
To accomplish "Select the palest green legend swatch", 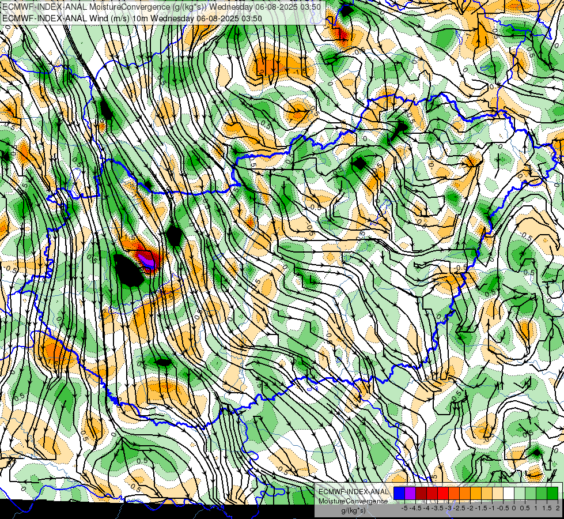I will [520, 493].
